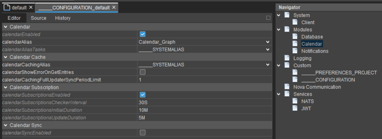Select the _____CONFIGURATION_default document tab
The width and height of the screenshot is (382, 139).
[77, 8]
